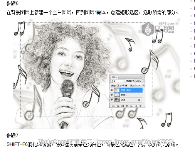Open the fill slider arrow next to 100%

pos(143,86)
